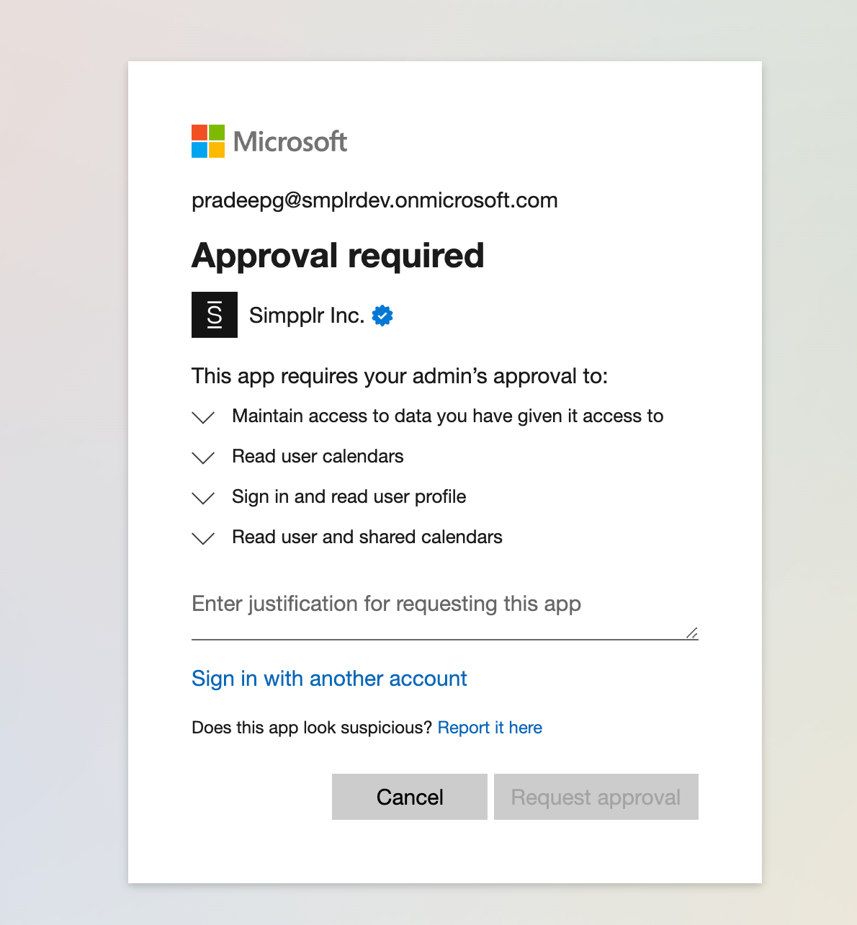Click the Report it here link
Screen dimensions: 857x925
490,728
